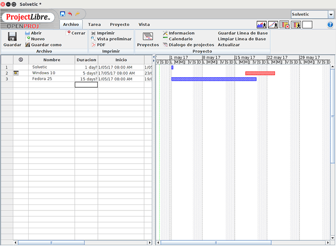This screenshot has width=336, height=246.
Task: Create new project with Nuevo
Action: click(35, 39)
